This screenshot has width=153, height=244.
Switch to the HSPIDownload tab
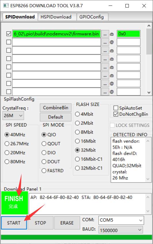[x=56, y=17]
